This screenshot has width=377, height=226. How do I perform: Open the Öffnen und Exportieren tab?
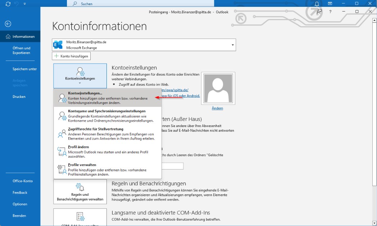(21, 50)
